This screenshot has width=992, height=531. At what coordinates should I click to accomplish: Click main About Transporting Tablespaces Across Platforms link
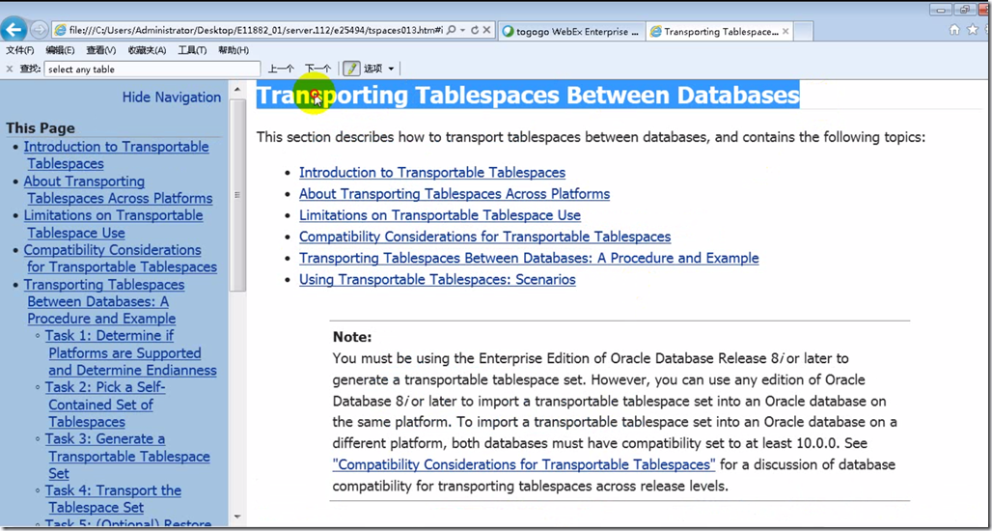455,194
